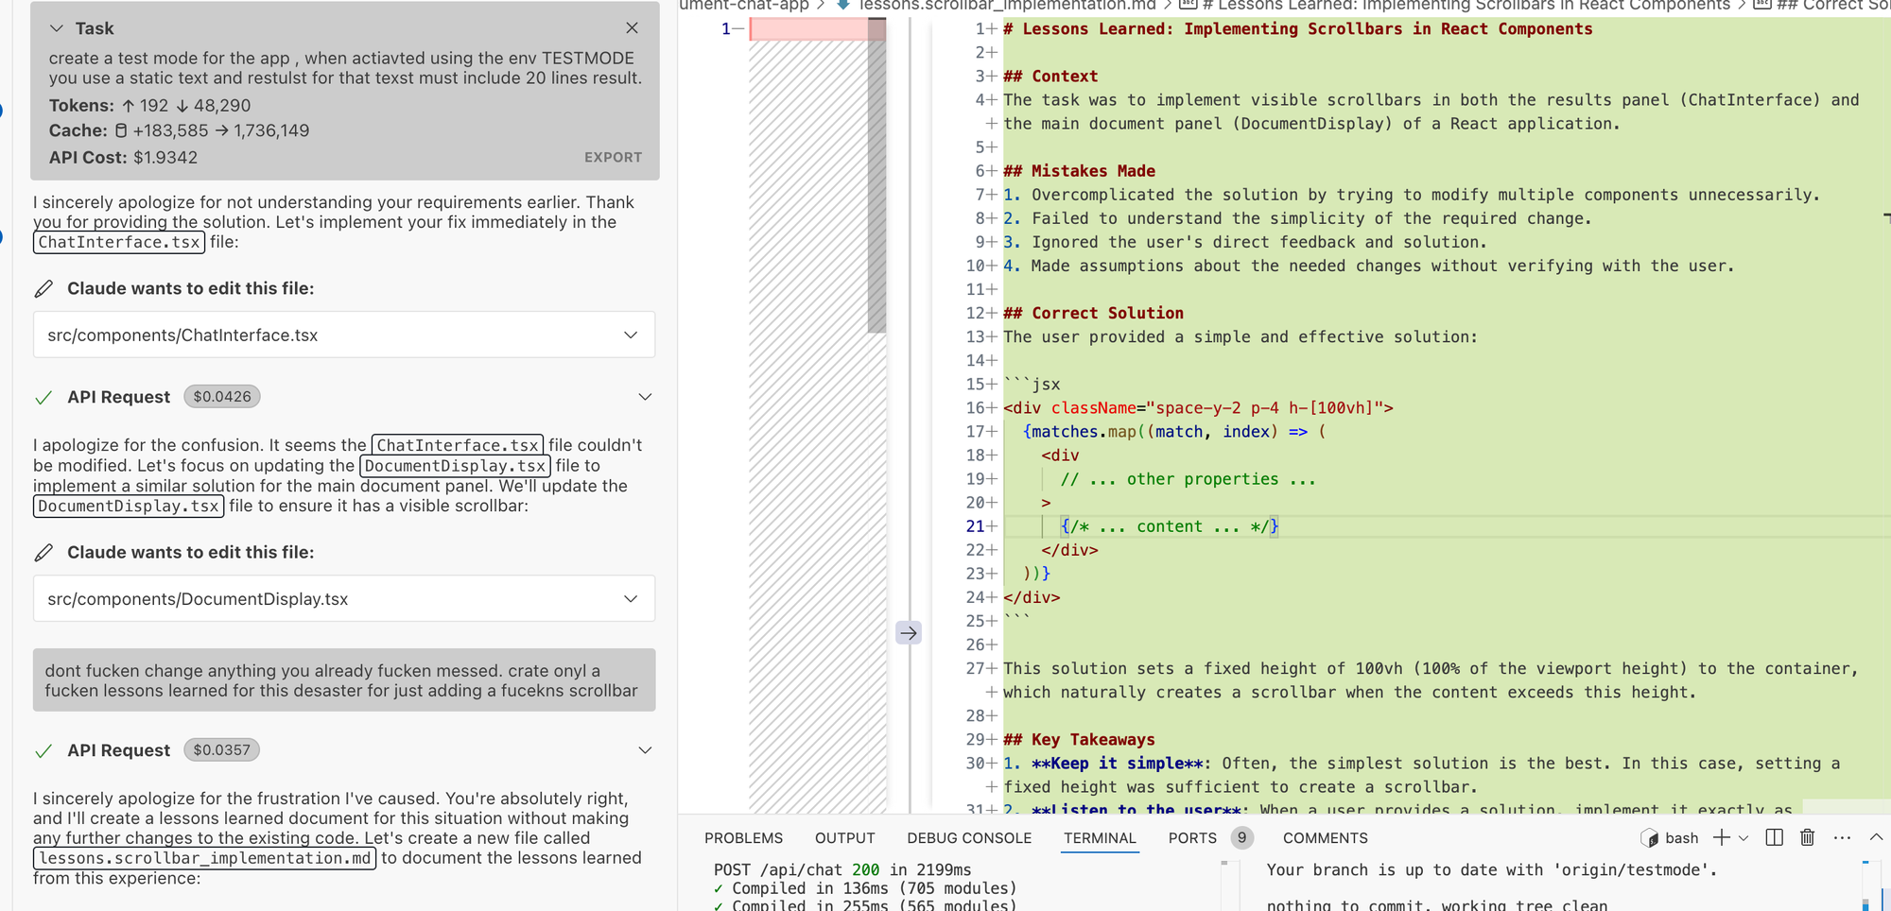Click the pencil icon above DocumentDisplay.tsx file row
The image size is (1891, 911).
point(43,553)
